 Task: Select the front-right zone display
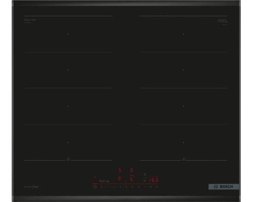pyautogui.click(x=132, y=178)
